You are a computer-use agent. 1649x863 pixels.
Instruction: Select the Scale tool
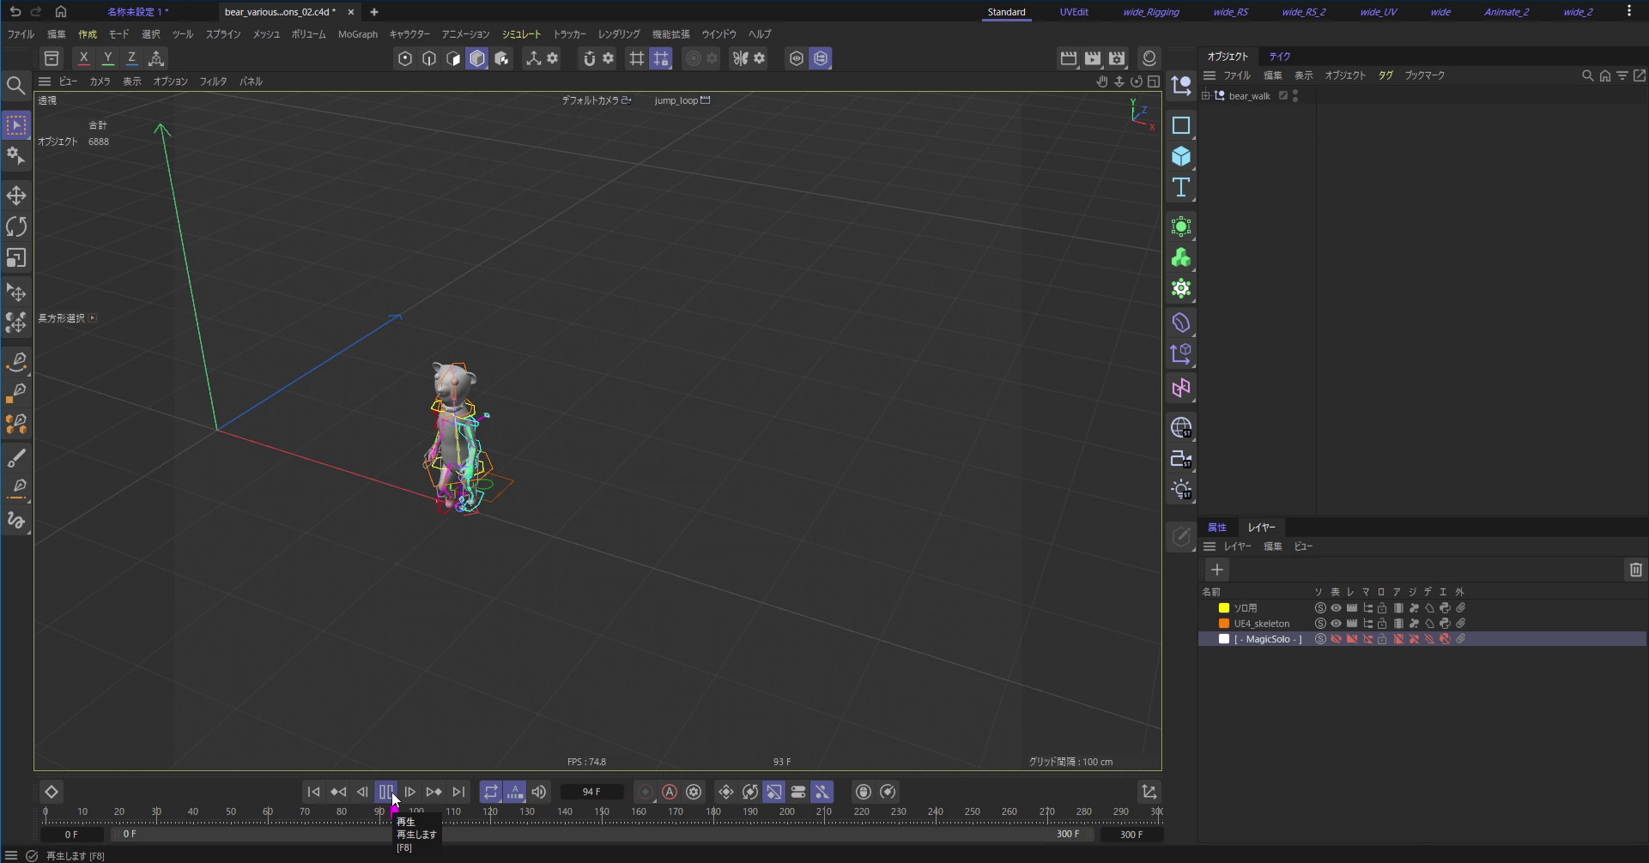point(16,257)
